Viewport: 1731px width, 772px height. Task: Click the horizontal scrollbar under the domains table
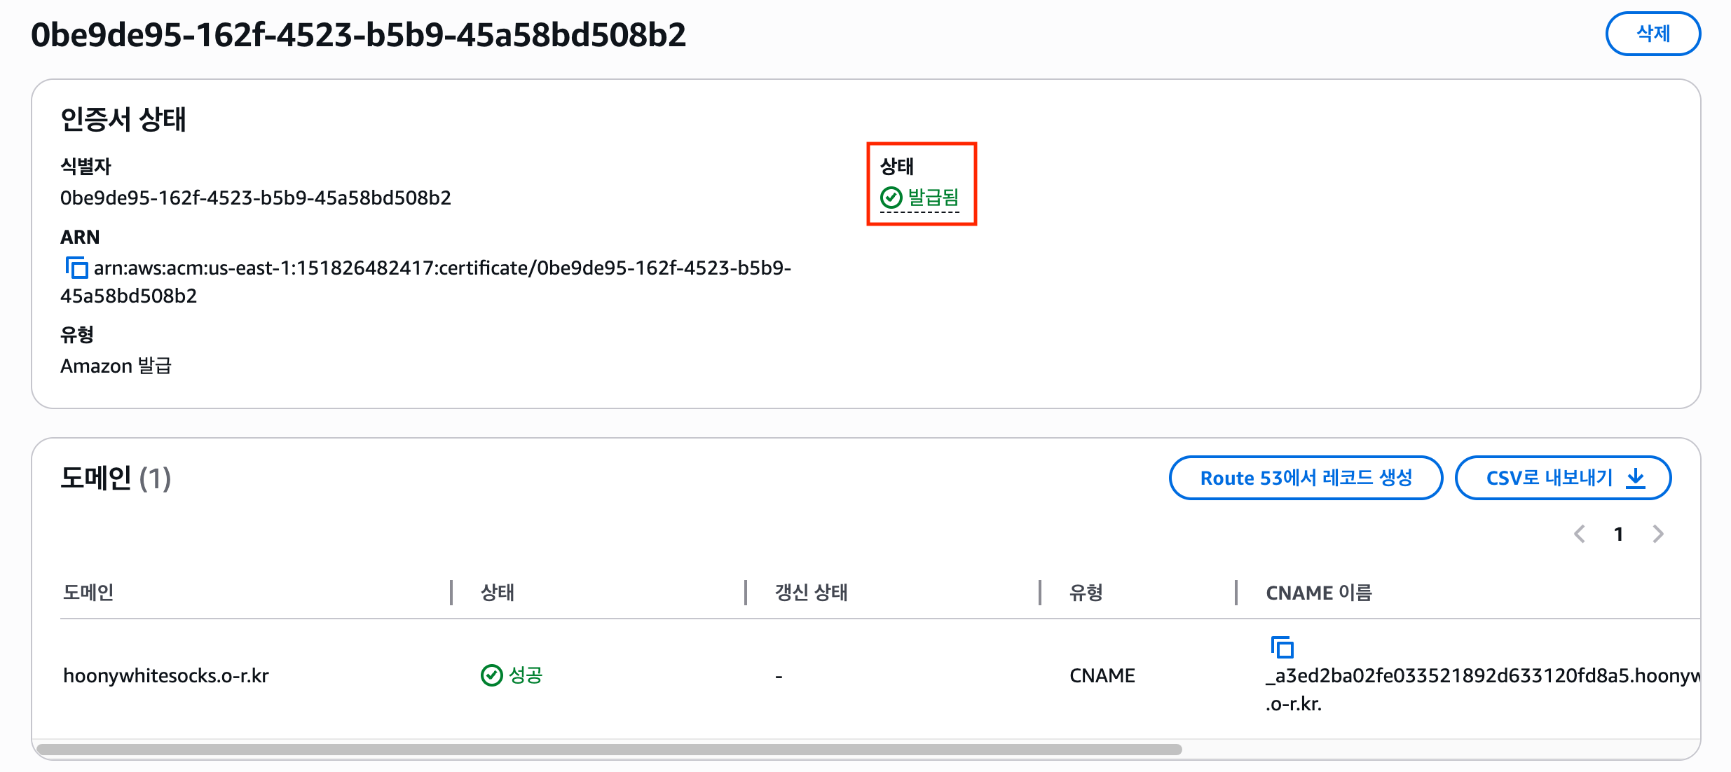[608, 750]
